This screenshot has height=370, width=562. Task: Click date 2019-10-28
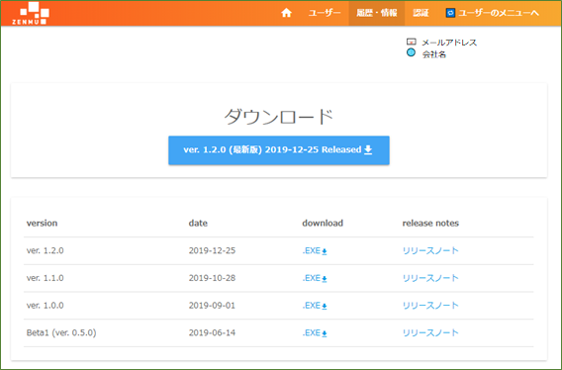click(x=212, y=278)
